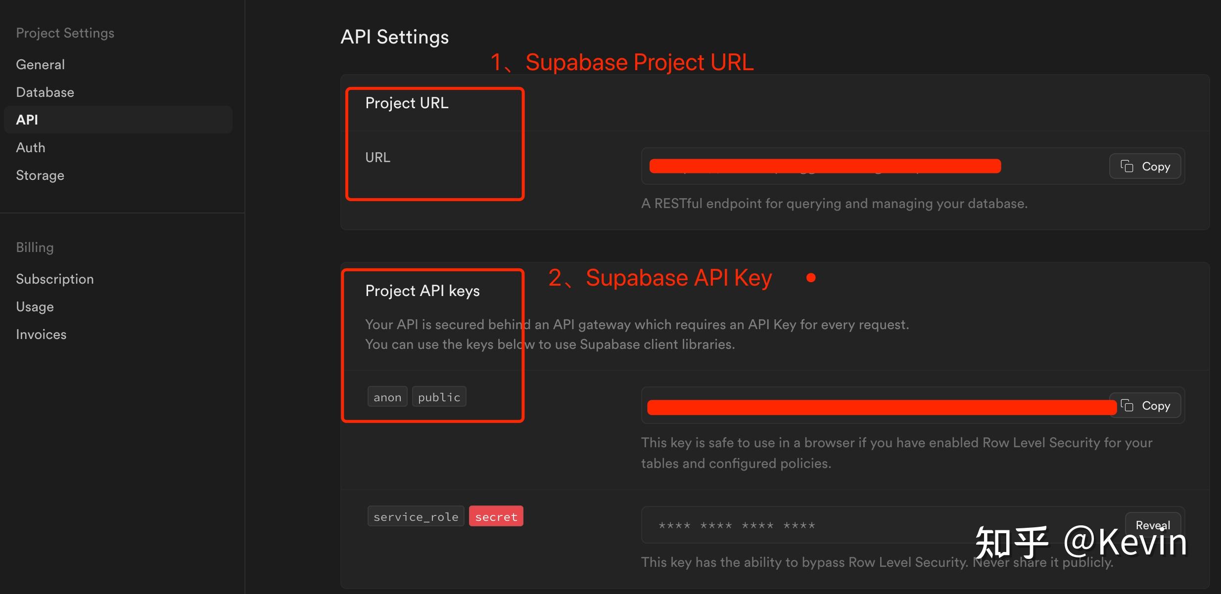Viewport: 1221px width, 594px height.
Task: Go to Auth settings
Action: [x=31, y=148]
